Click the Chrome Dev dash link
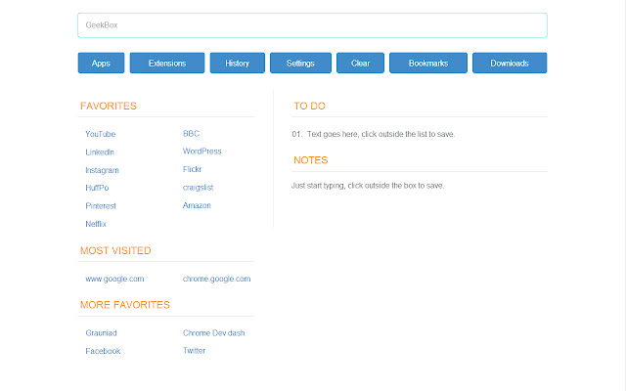Image resolution: width=626 pixels, height=391 pixels. [x=214, y=332]
